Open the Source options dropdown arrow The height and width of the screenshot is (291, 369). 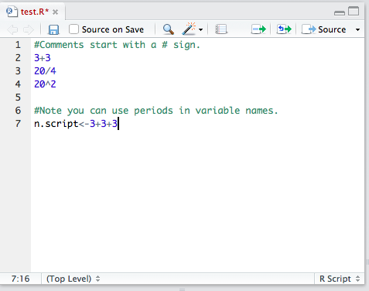[357, 29]
